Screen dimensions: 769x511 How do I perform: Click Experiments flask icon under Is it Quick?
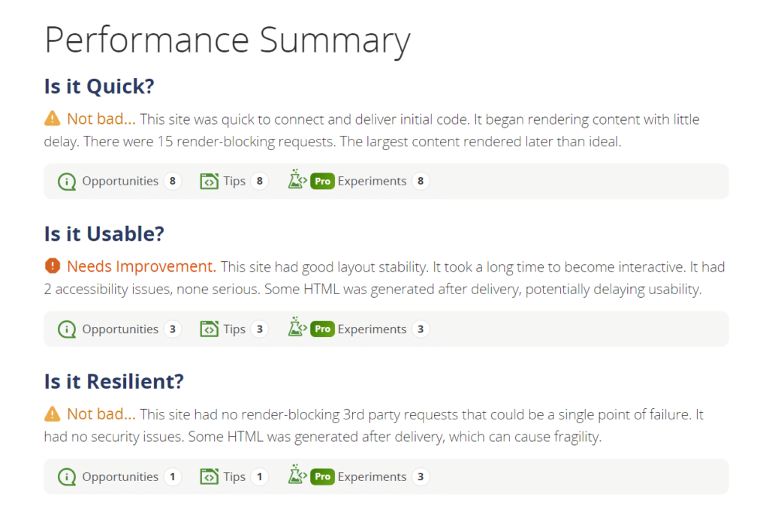(296, 181)
